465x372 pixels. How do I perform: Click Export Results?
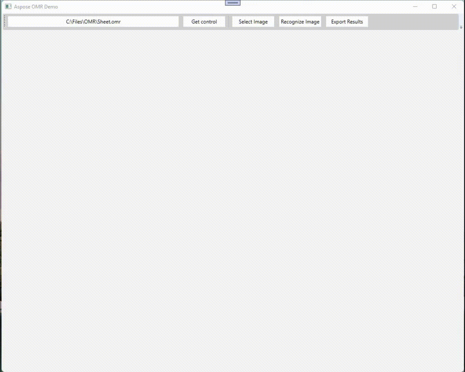(x=347, y=22)
